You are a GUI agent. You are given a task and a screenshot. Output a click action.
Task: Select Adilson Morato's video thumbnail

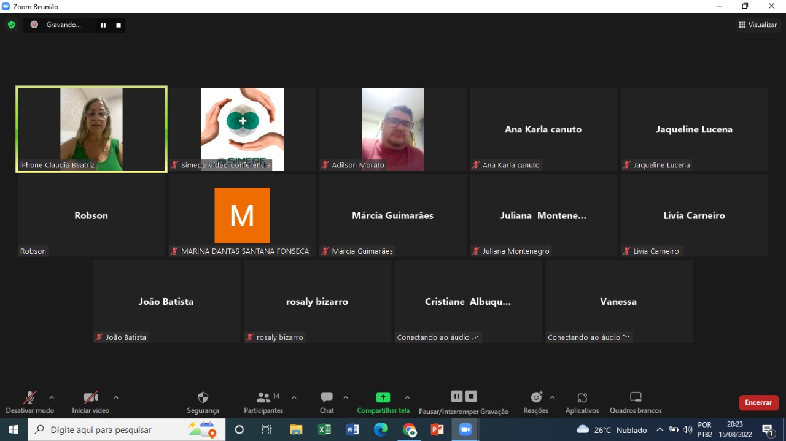pyautogui.click(x=393, y=129)
